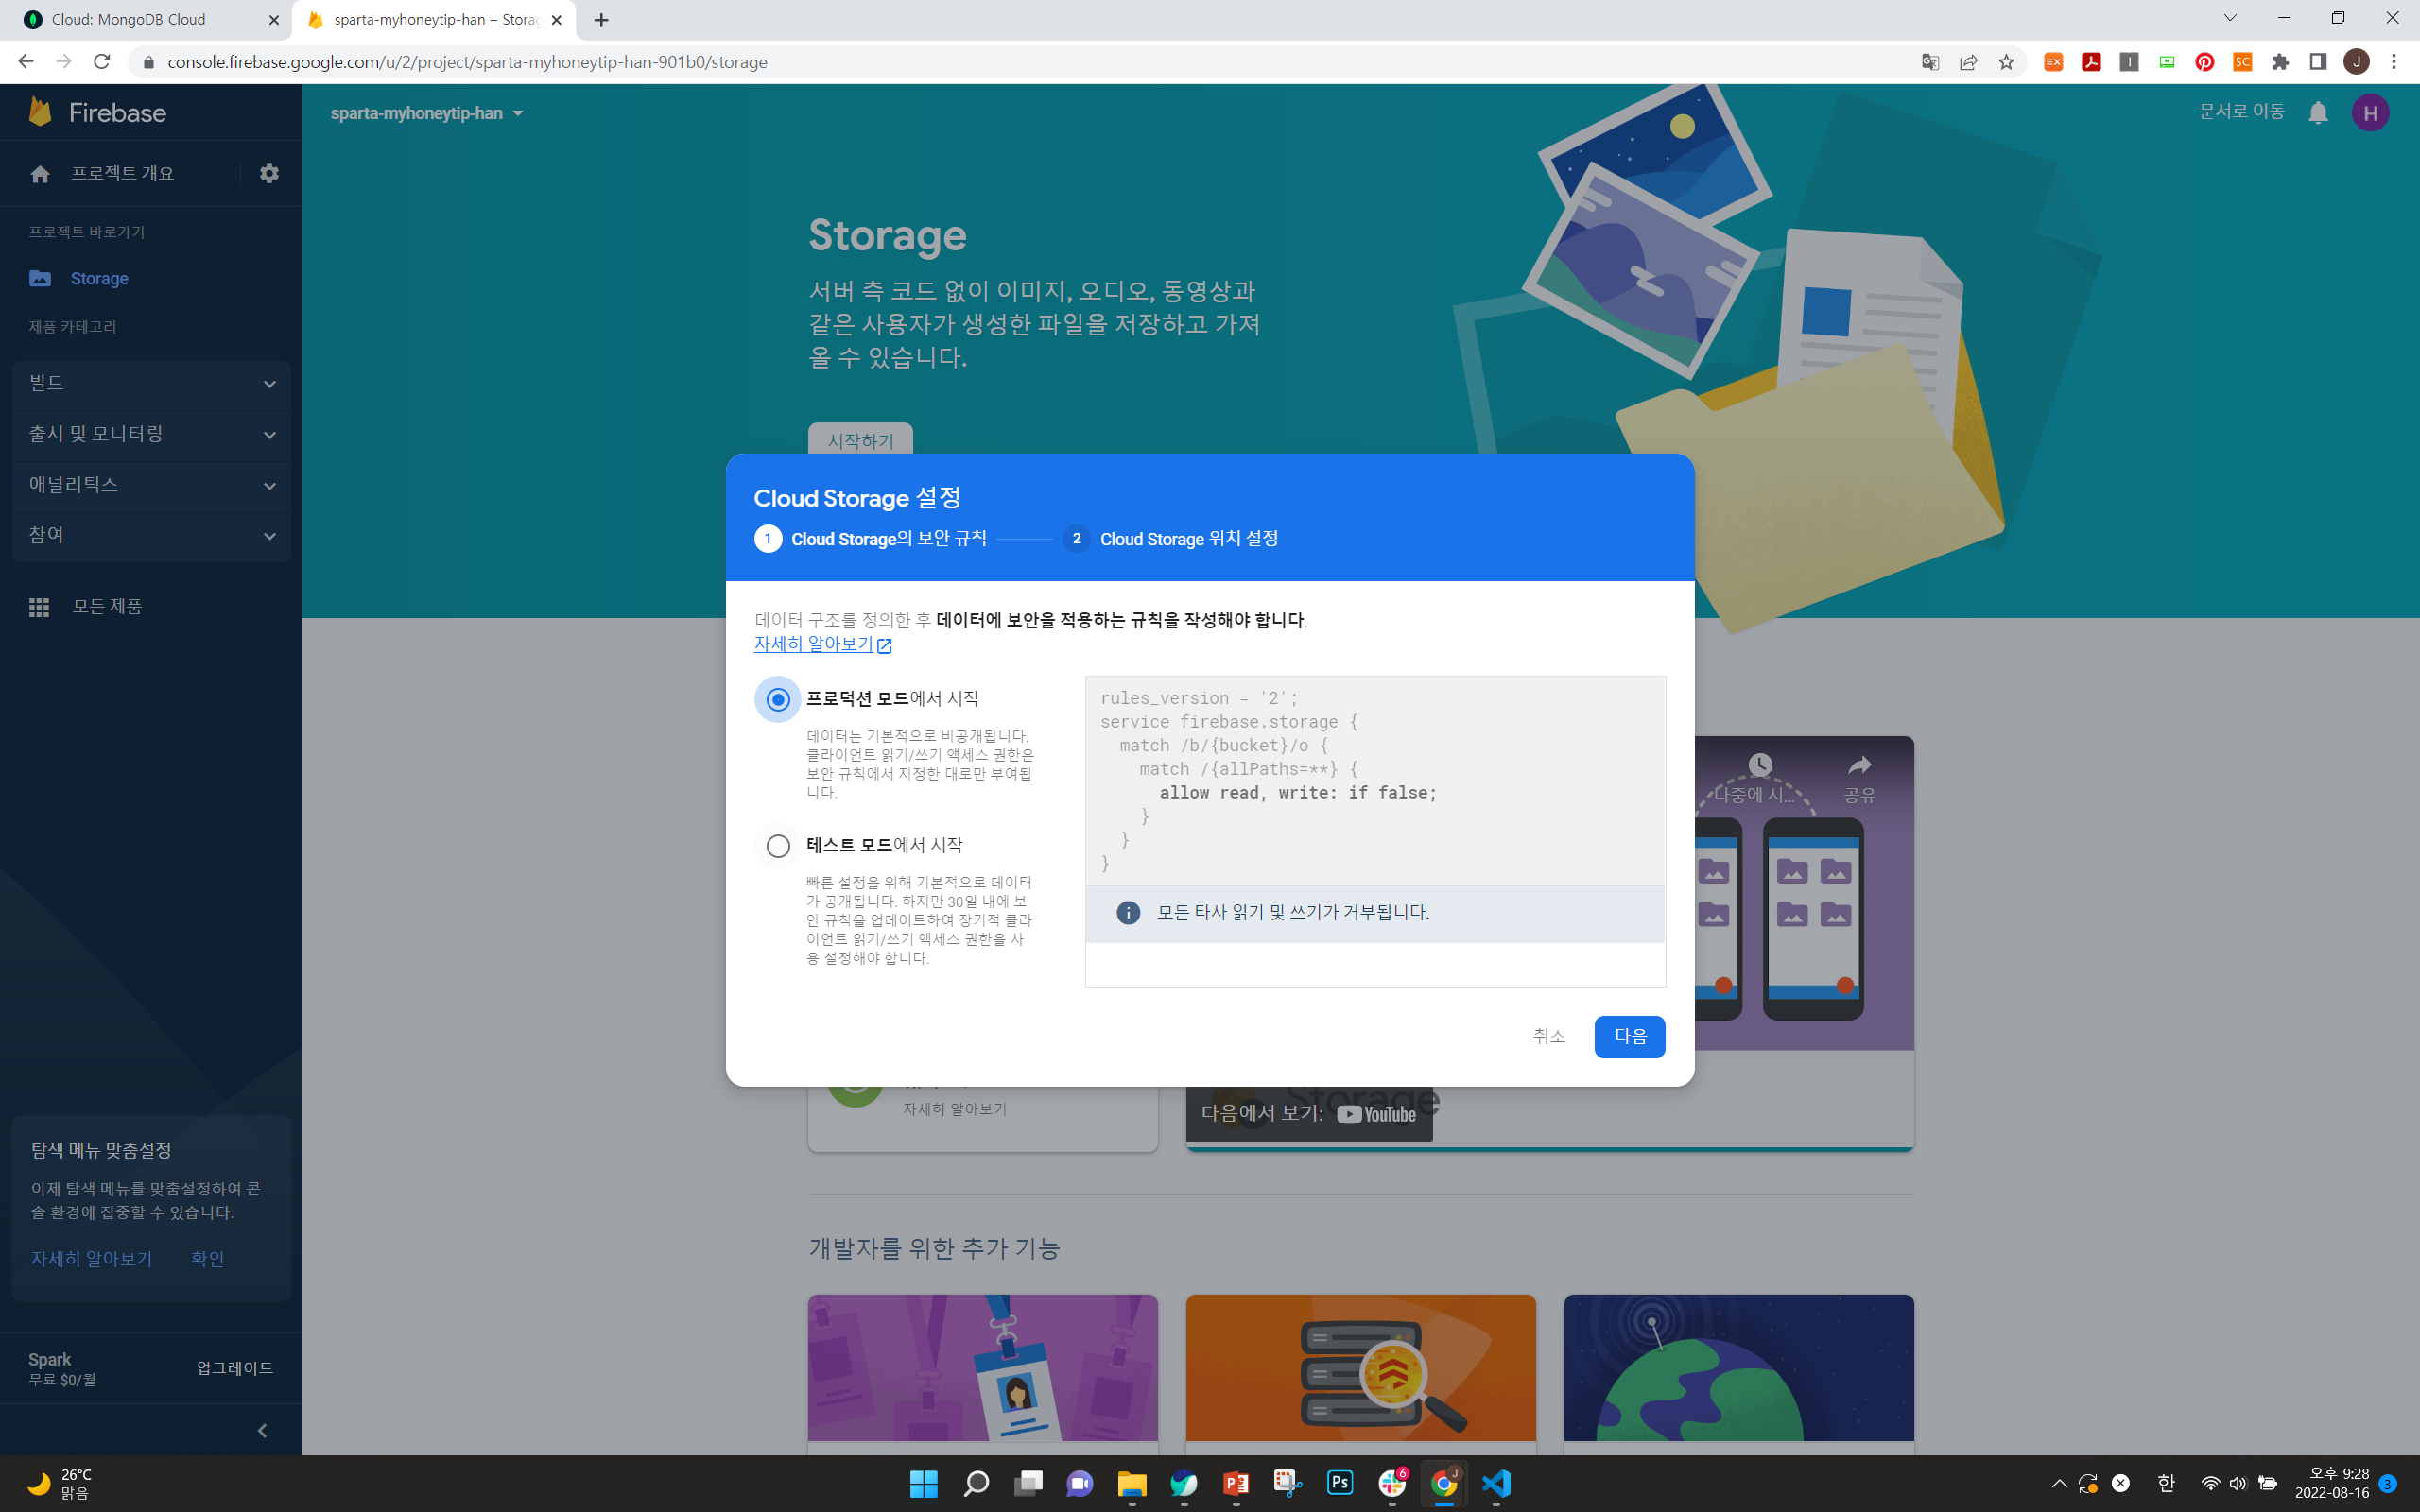The height and width of the screenshot is (1512, 2420).
Task: Click 다음 button in dialog
Action: [x=1629, y=1036]
